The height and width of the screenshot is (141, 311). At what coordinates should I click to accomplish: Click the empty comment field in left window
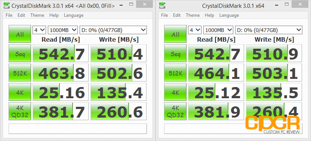click(78, 129)
